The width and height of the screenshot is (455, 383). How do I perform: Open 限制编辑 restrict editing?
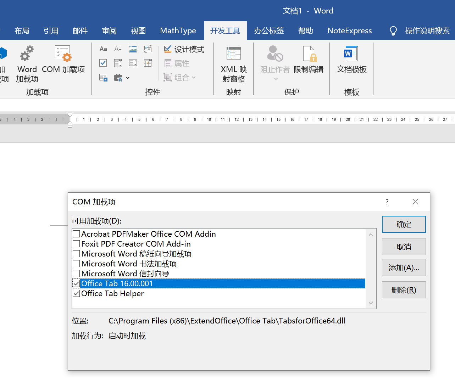(309, 60)
